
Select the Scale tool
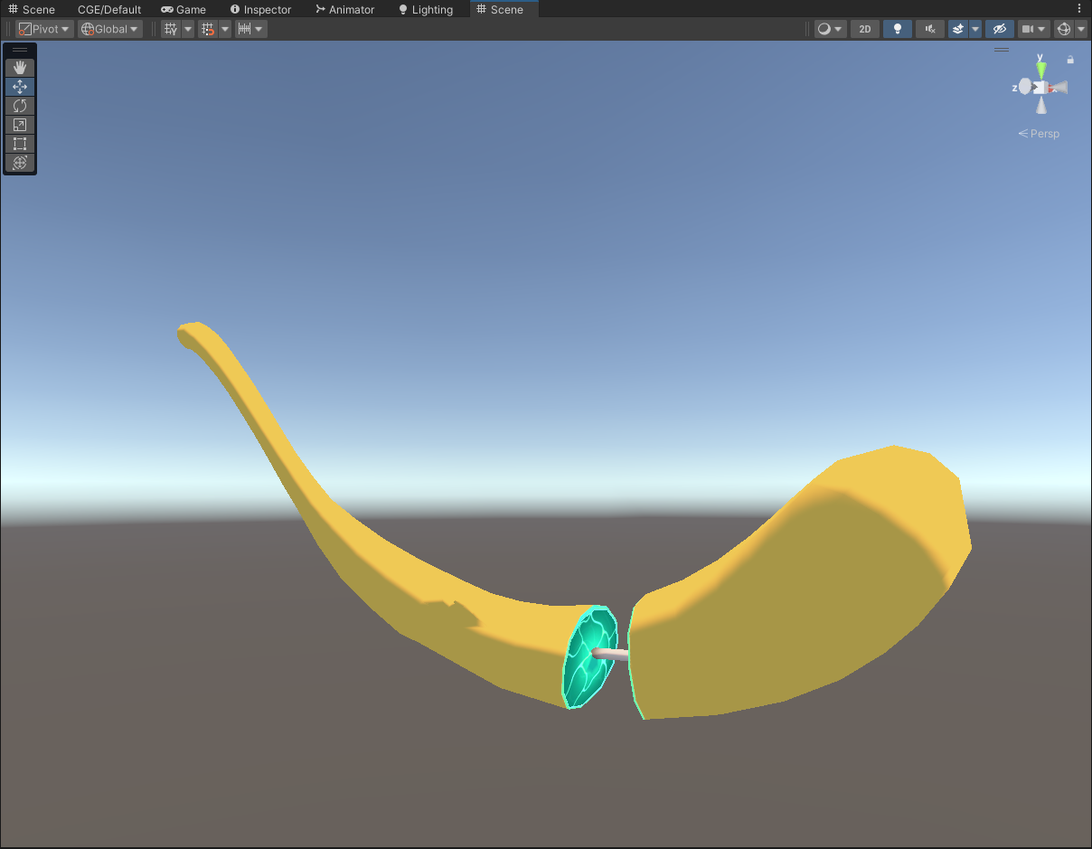pyautogui.click(x=20, y=125)
